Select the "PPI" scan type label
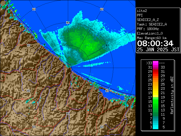The width and height of the screenshot is (181, 136). 140,15
